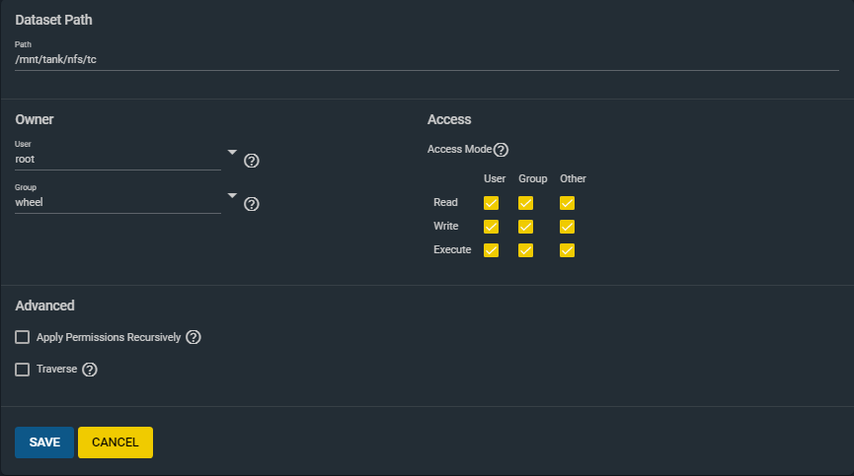
Task: Uncheck Execute permission for User
Action: coord(491,250)
